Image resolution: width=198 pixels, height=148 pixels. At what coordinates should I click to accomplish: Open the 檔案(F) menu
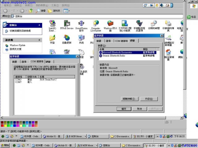click(x=7, y=6)
